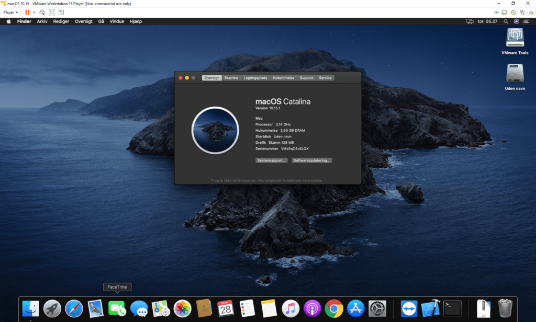This screenshot has width=536, height=322.
Task: Click serial number VMx5qC4c6LQX
Action: pyautogui.click(x=295, y=148)
